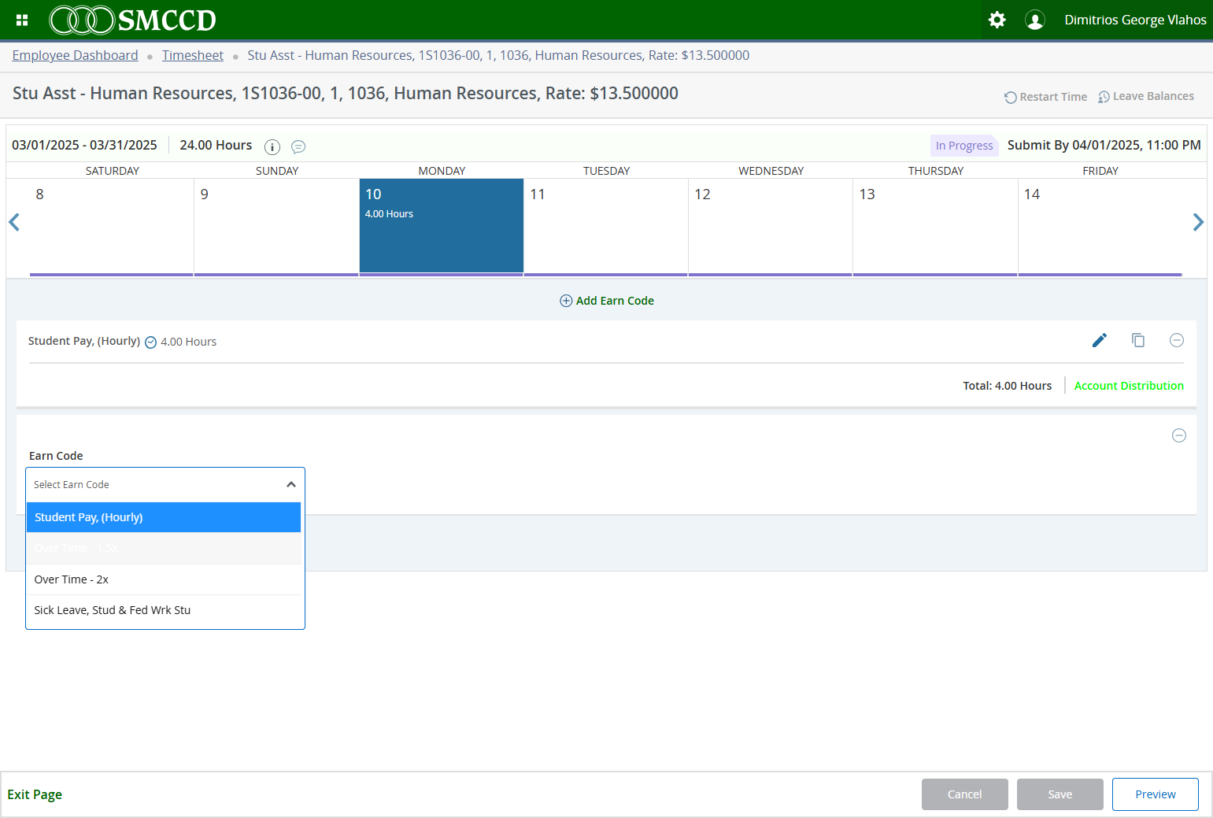The width and height of the screenshot is (1213, 818).
Task: Open the timesheet comments bubble icon
Action: pos(298,146)
